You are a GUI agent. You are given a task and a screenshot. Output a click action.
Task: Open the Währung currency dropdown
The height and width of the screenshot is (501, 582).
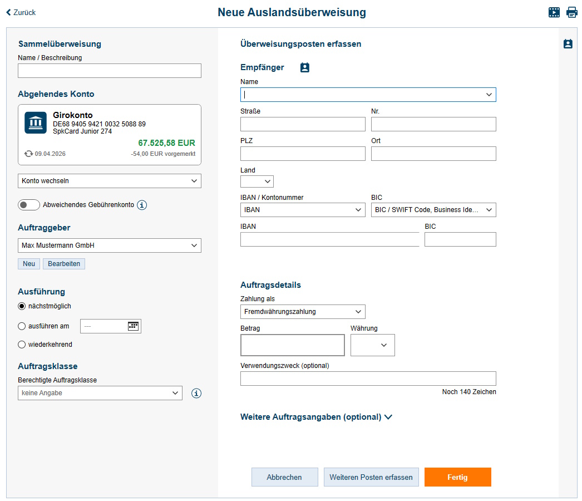373,345
